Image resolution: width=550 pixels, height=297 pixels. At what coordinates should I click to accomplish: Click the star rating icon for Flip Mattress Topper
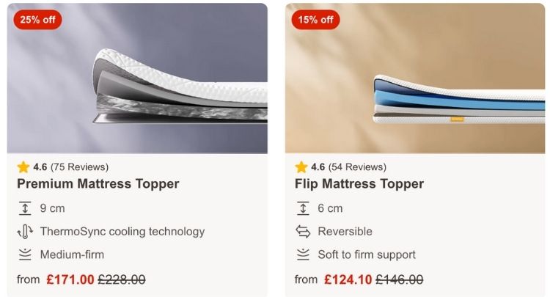pos(301,166)
